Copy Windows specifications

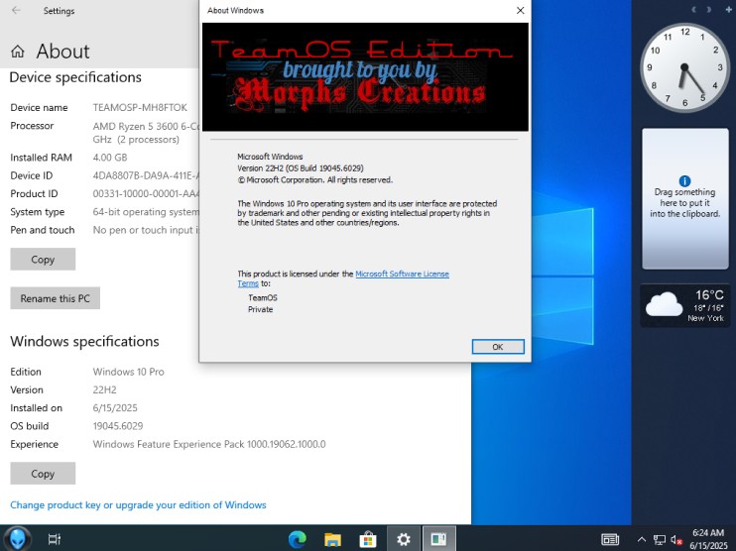[x=43, y=474]
